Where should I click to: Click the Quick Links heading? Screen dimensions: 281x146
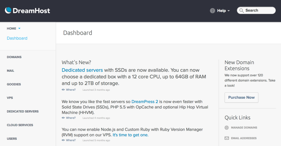[238, 118]
